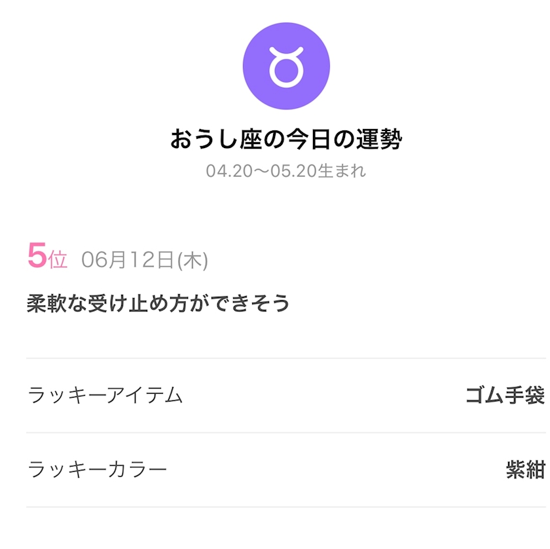
Task: Click the ゴム手袋 lucky item value
Action: click(505, 395)
